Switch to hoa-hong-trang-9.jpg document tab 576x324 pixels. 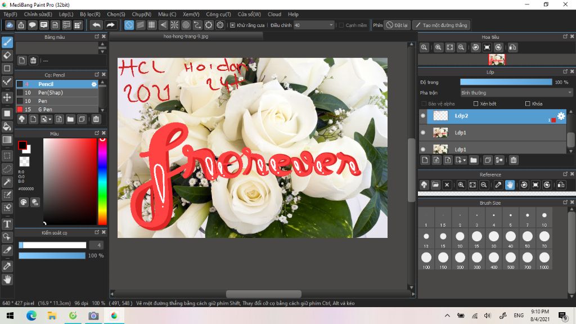click(x=186, y=37)
